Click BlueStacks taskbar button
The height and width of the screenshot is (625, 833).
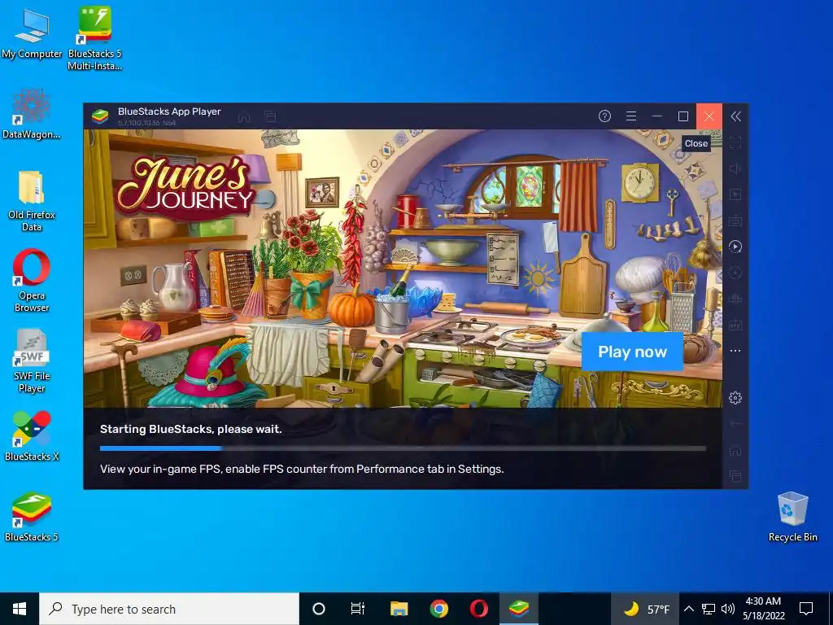[518, 609]
